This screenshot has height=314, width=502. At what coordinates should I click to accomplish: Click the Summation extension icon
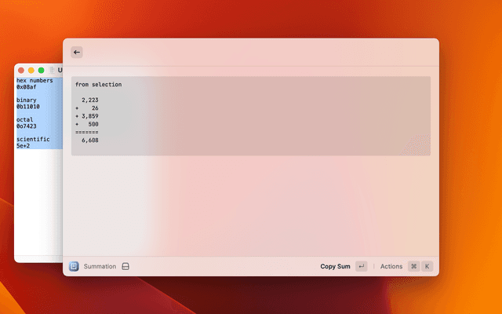click(74, 266)
